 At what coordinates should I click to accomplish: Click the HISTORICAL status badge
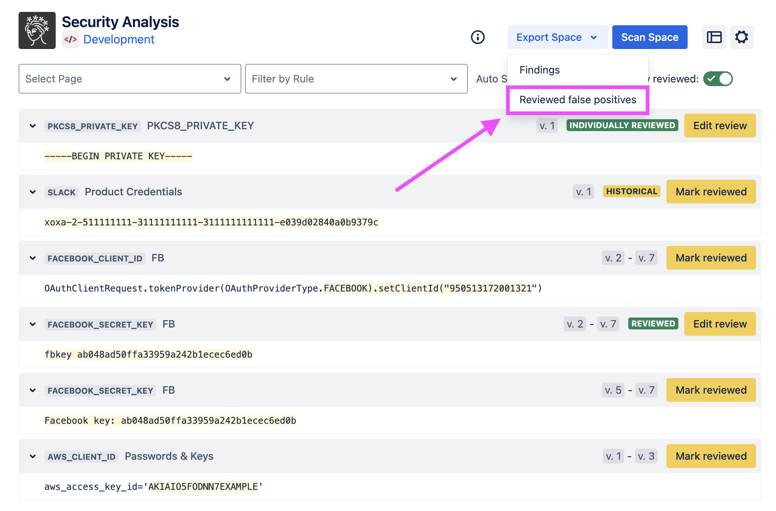[631, 192]
